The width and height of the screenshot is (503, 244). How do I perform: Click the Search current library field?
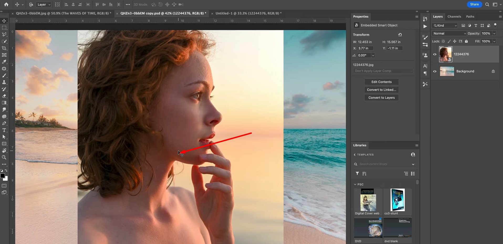click(383, 164)
